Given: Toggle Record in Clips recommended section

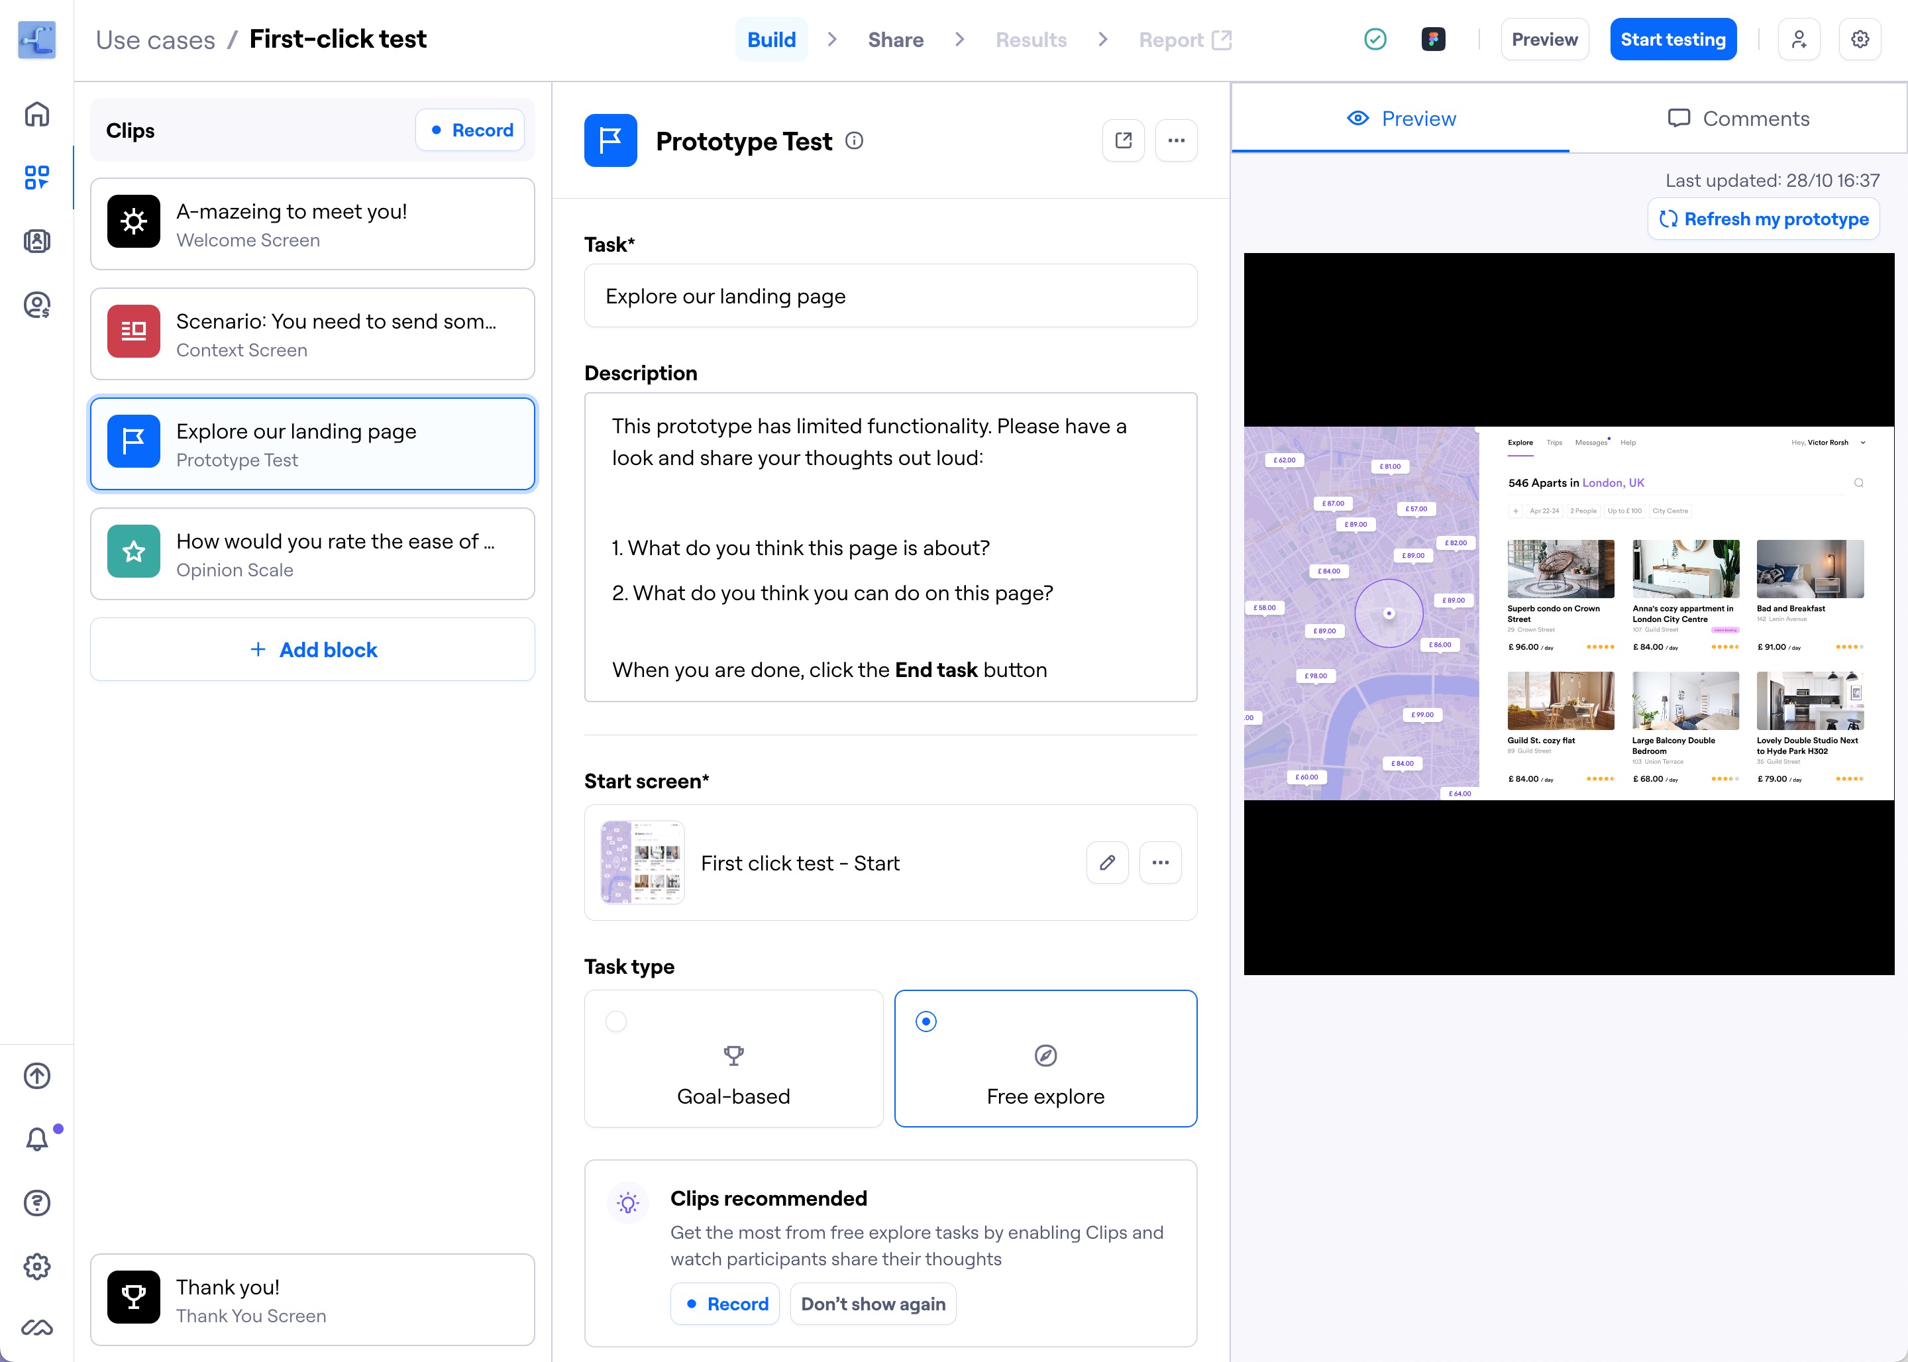Looking at the screenshot, I should click(x=725, y=1304).
